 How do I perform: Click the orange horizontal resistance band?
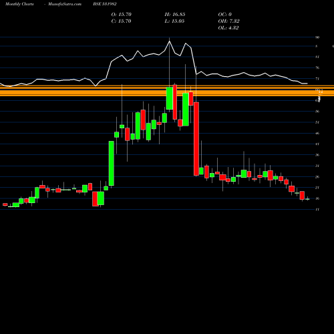pos(167,91)
